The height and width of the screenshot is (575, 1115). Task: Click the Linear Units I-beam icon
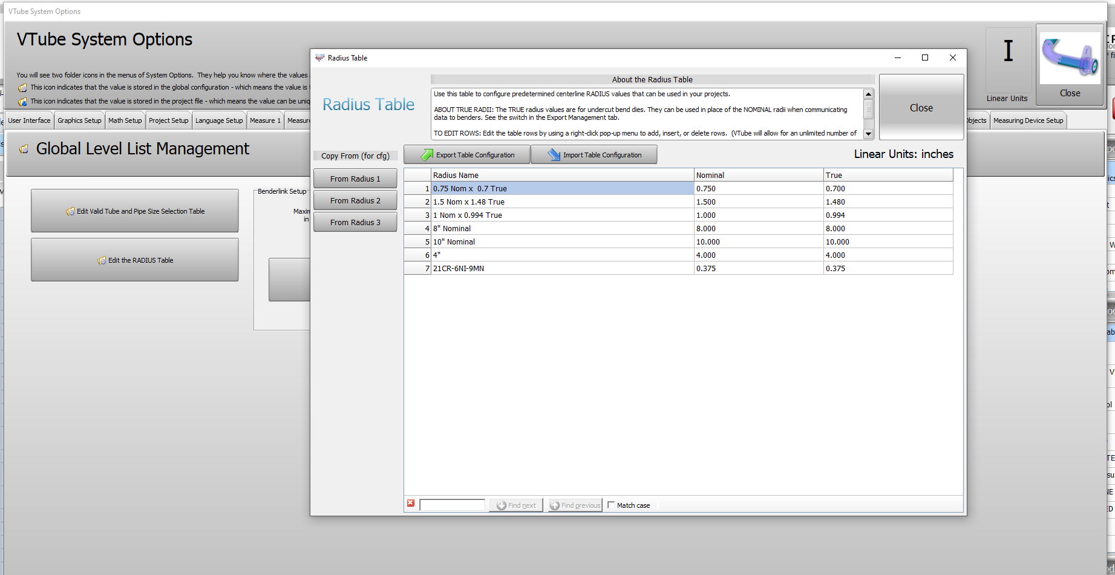click(1009, 51)
